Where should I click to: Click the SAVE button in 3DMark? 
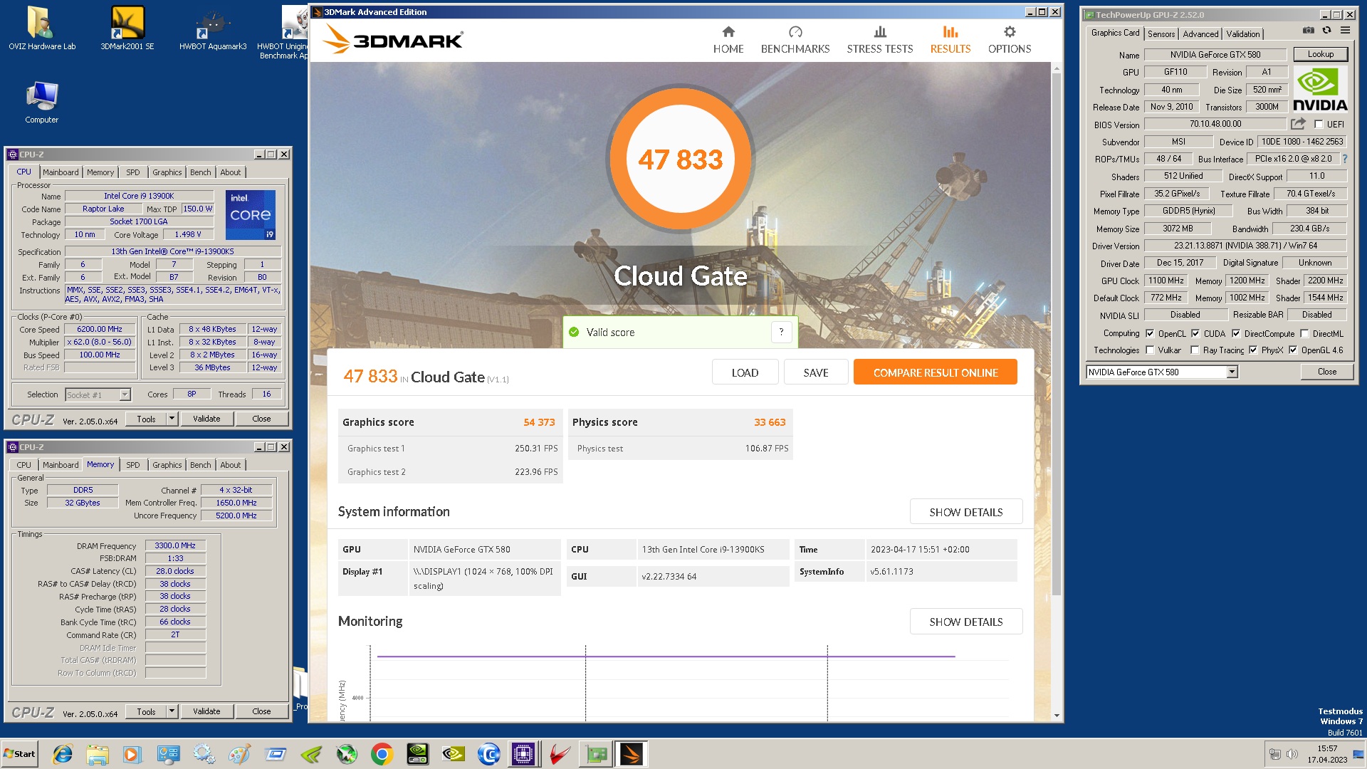tap(816, 372)
